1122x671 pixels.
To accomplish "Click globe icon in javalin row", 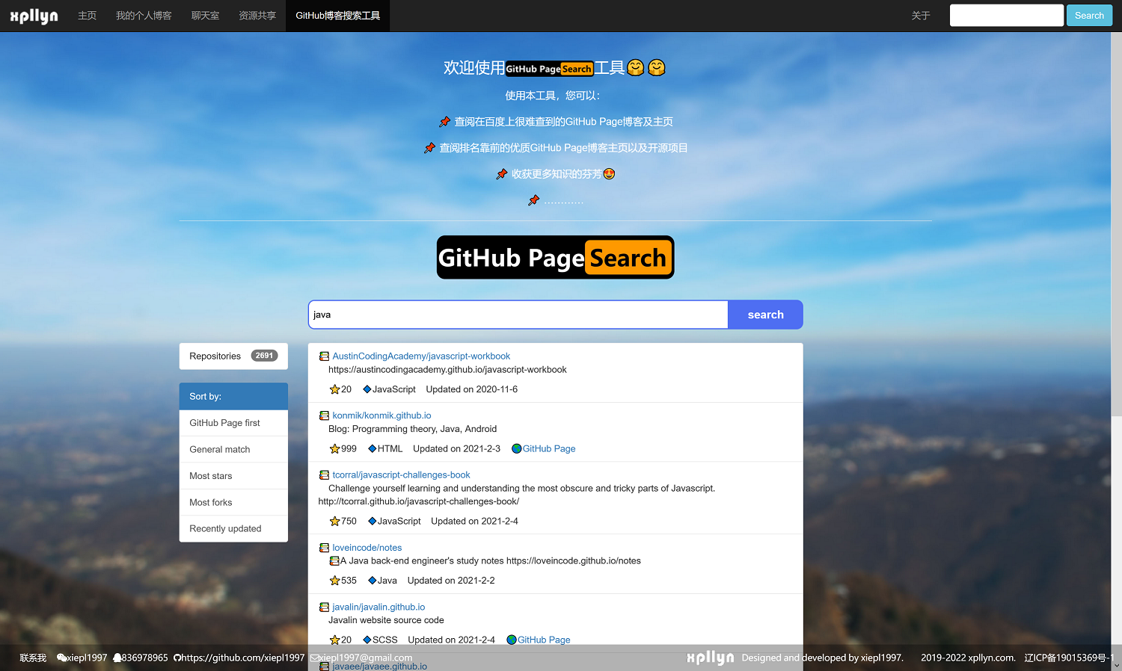I will tap(512, 640).
